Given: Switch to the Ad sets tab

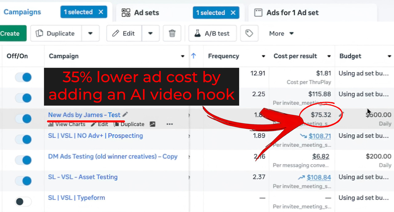Looking at the screenshot, I should point(147,13).
